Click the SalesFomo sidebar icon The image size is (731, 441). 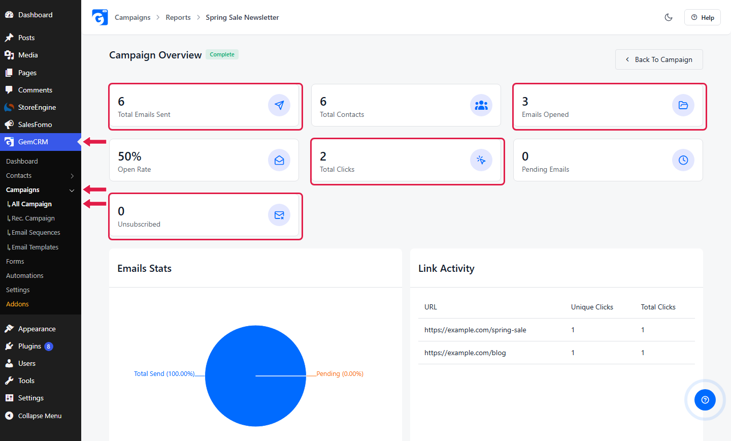[x=9, y=124]
